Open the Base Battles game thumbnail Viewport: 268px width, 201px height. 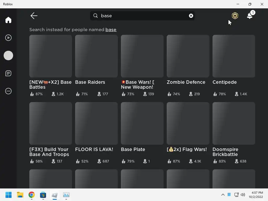point(51,56)
